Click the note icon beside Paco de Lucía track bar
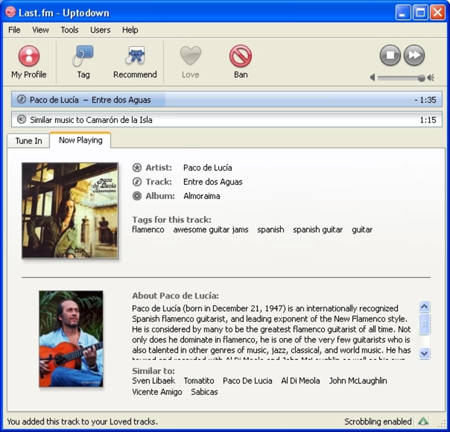Viewport: 450px width, 432px height. (x=22, y=99)
